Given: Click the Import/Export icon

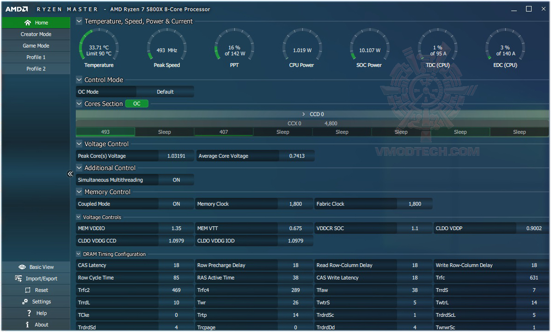Looking at the screenshot, I should click(18, 279).
